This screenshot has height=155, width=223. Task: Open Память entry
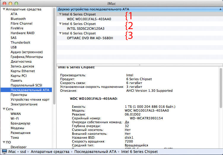[16, 80]
